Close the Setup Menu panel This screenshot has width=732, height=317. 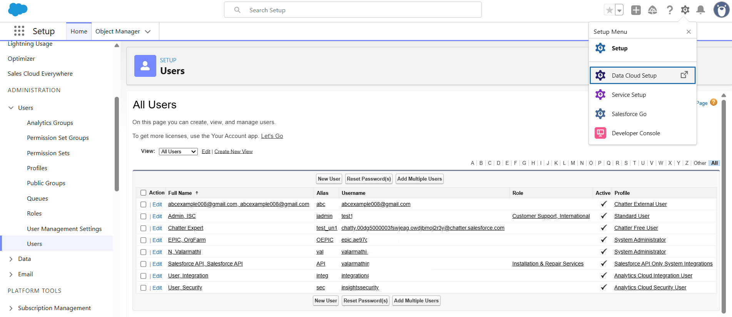coord(689,32)
